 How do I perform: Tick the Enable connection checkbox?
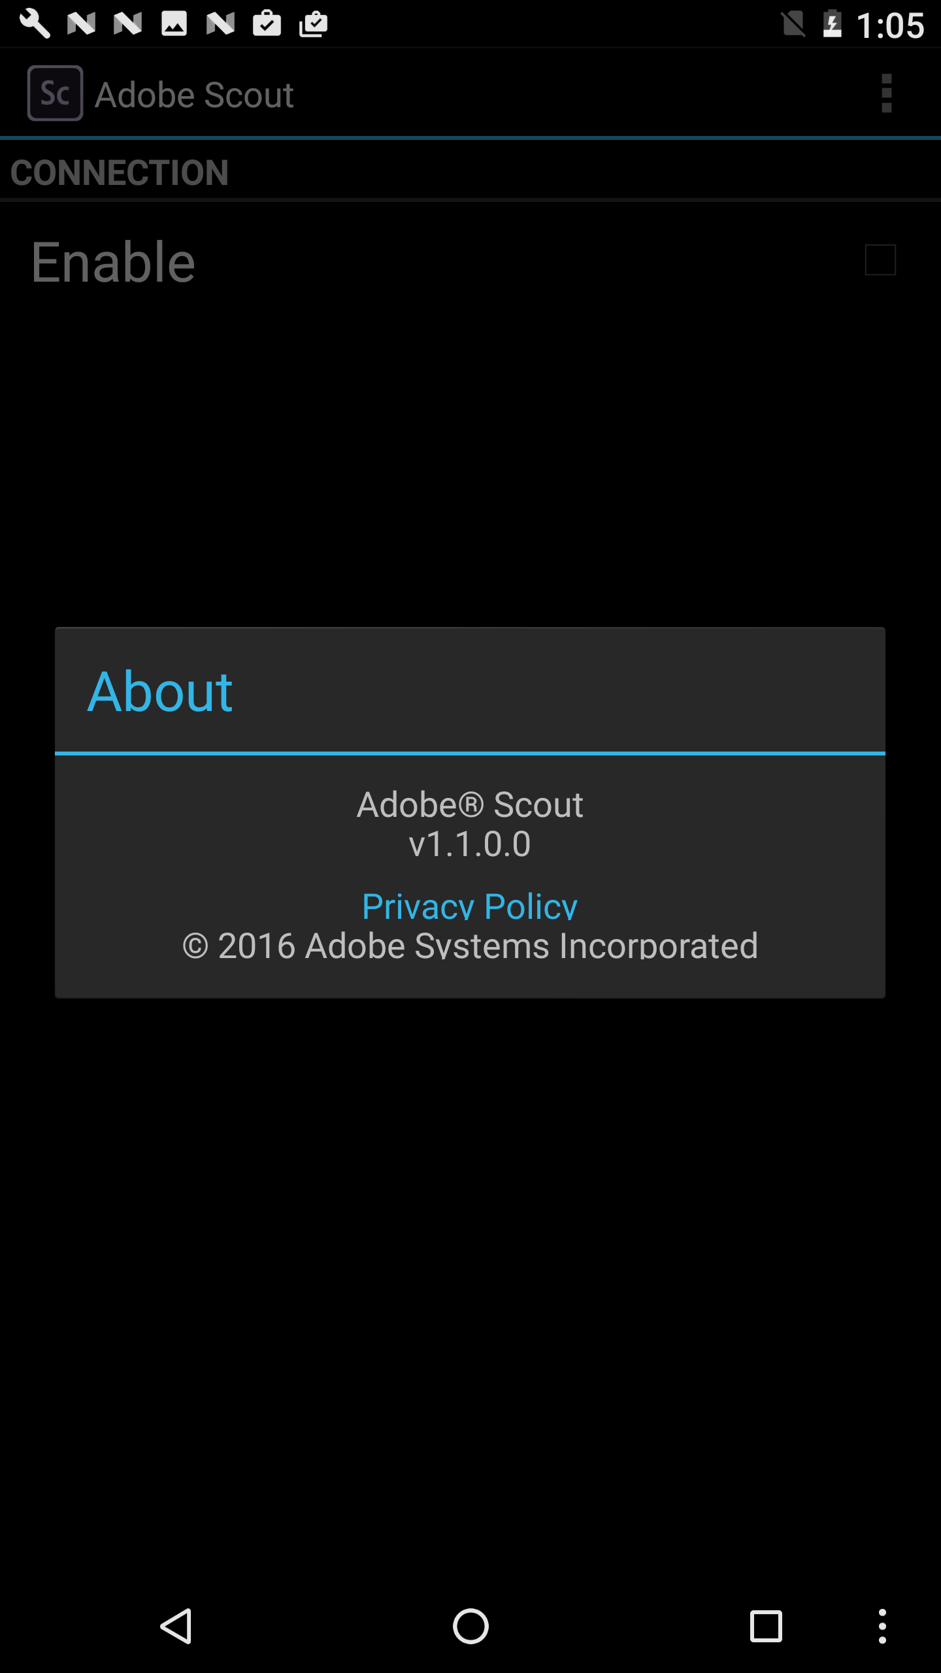point(880,260)
